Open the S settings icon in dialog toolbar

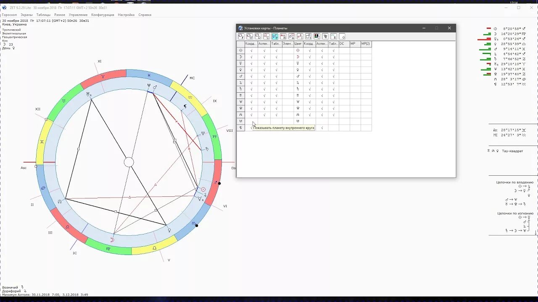[x=300, y=36]
